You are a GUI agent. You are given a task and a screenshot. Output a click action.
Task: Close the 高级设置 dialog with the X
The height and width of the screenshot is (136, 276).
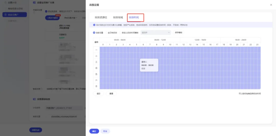271,5
